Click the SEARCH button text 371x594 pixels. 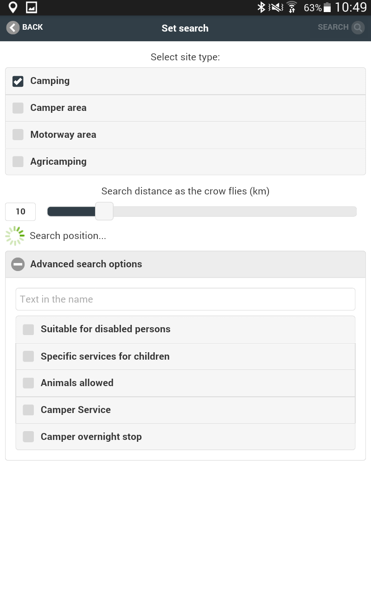click(333, 27)
